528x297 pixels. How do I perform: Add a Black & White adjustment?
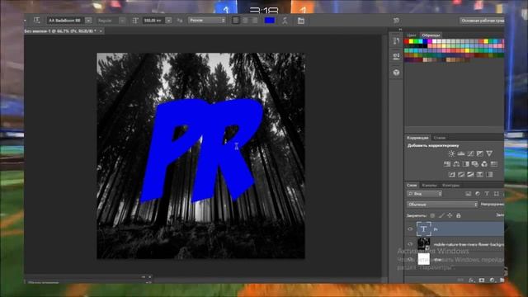coord(465,164)
